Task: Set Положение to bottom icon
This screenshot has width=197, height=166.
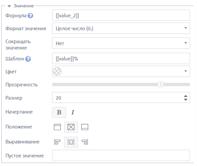Action: (85, 127)
